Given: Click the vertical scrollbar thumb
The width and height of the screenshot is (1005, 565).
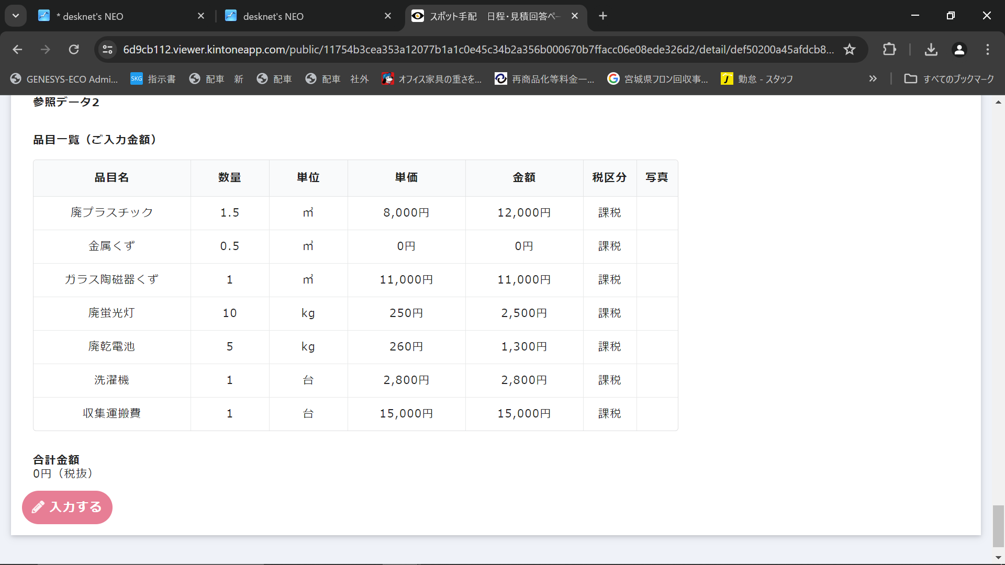Looking at the screenshot, I should click(x=998, y=525).
